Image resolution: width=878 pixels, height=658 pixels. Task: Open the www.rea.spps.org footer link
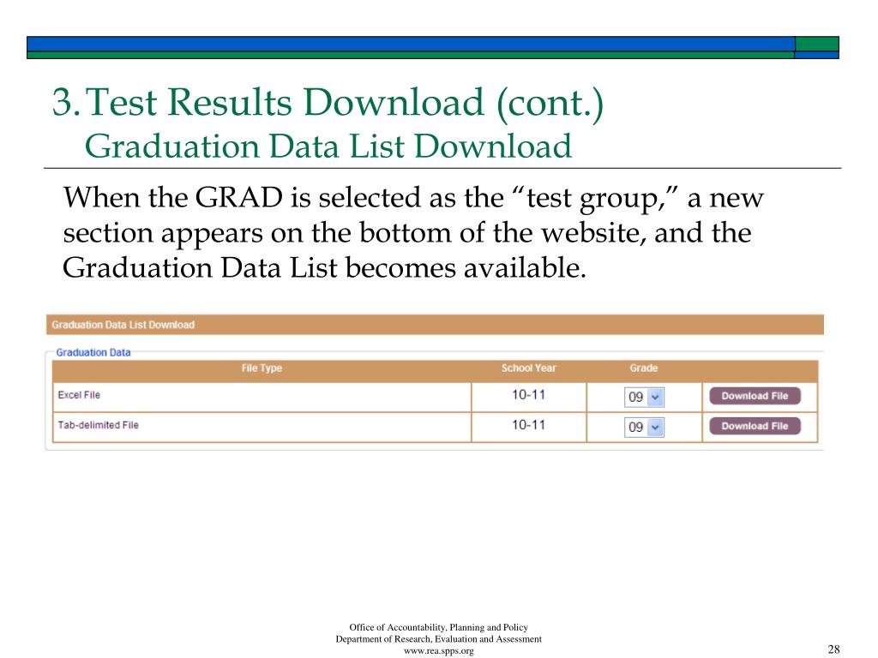click(438, 651)
